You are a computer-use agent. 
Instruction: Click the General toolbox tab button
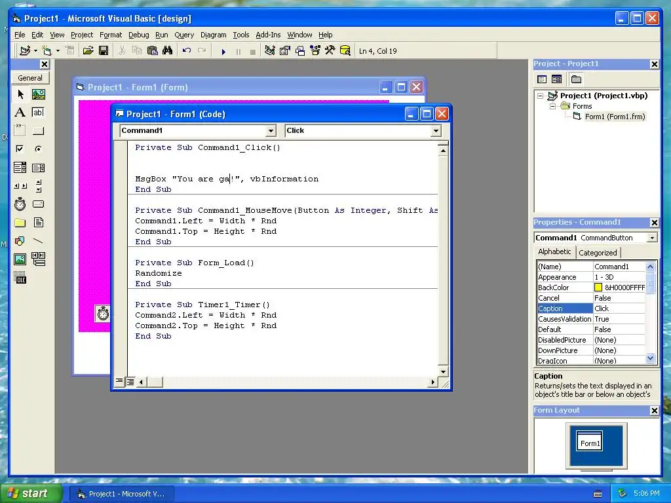coord(30,78)
